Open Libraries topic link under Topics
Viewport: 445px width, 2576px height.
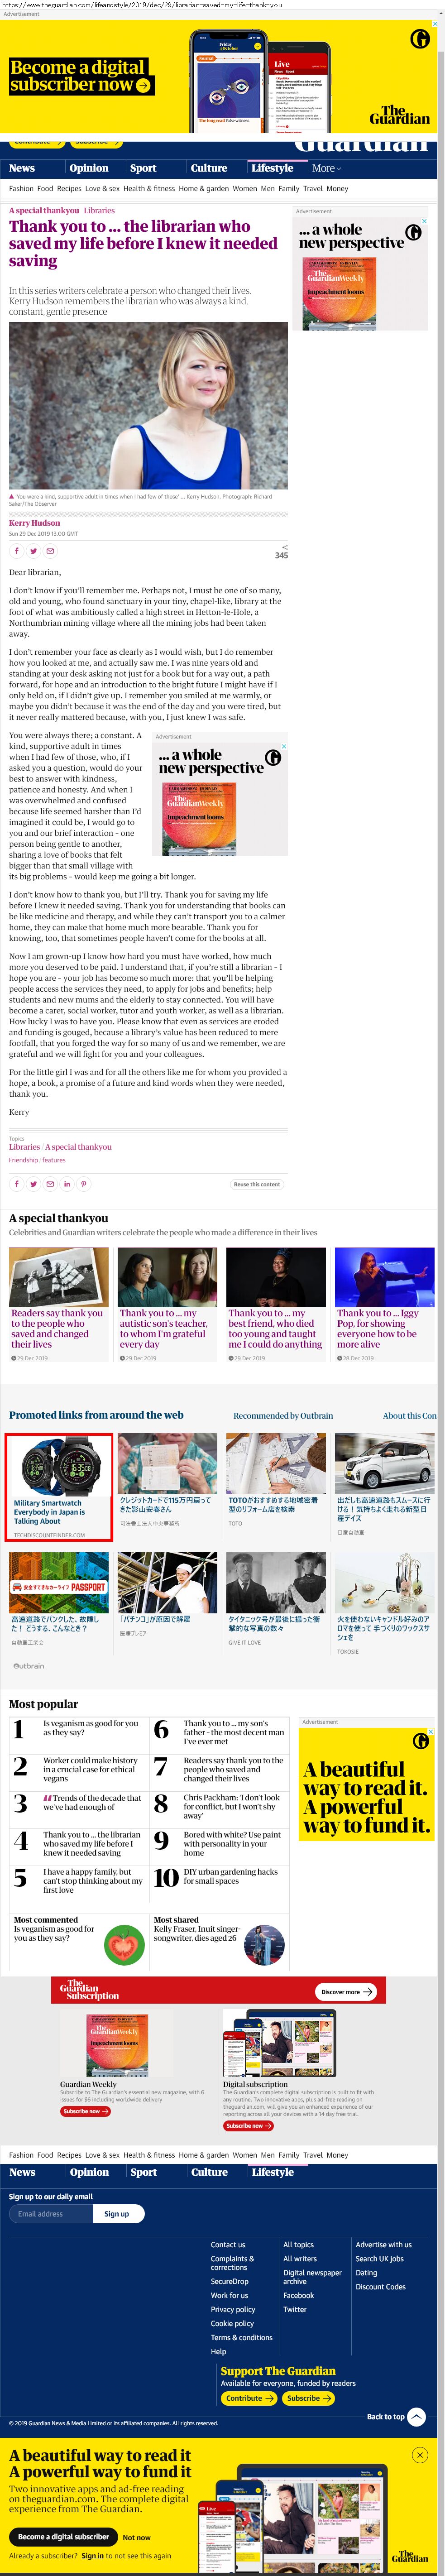coord(25,1147)
